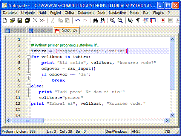Open Replace binoculars icon
181x136 pixels.
coord(103,20)
